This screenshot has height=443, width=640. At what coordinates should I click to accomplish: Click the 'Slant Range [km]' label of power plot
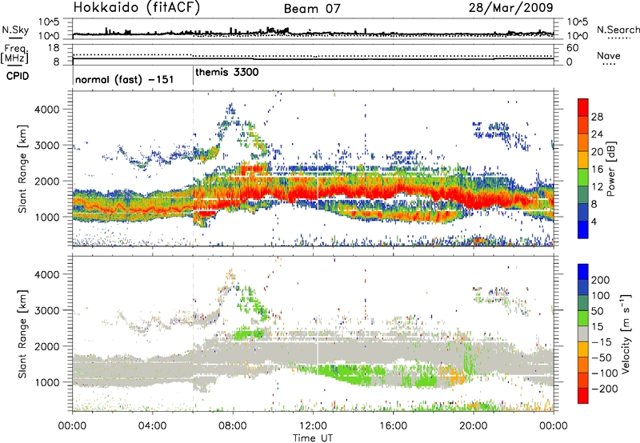[x=22, y=169]
